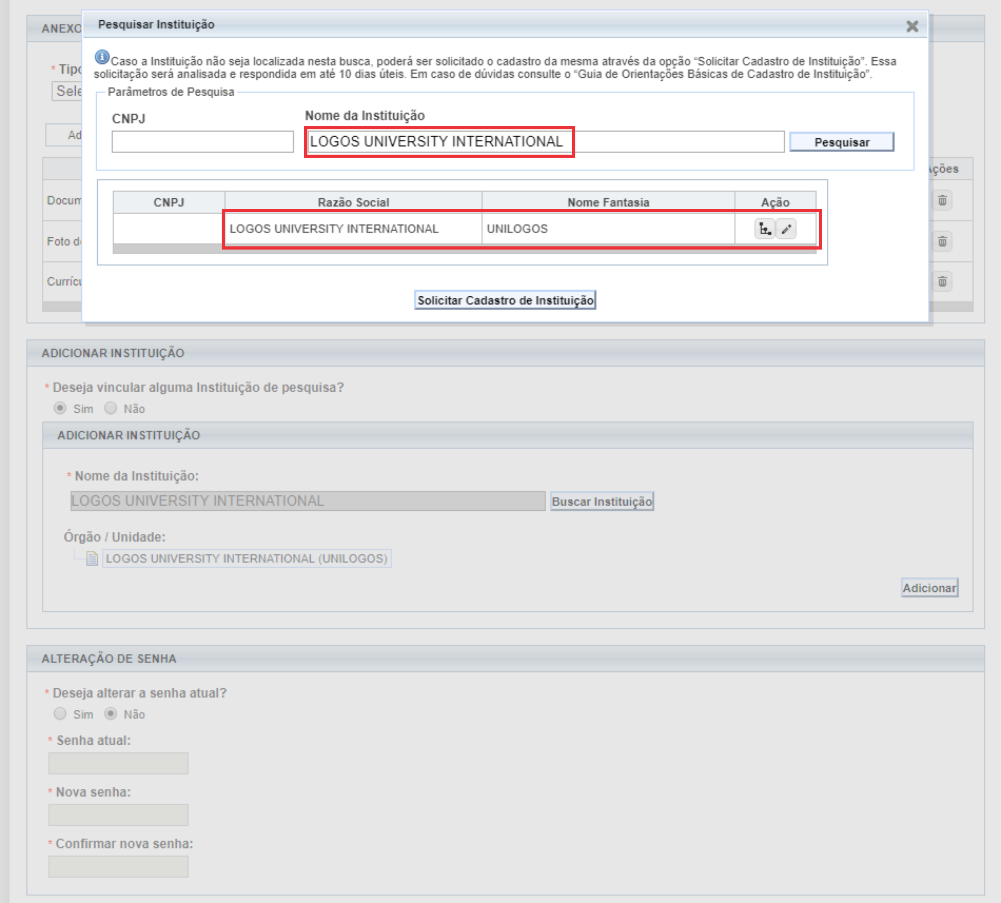Screen dimensions: 1001x903
Task: Click the UNILOGOS Nome Fantasia cell
Action: click(608, 229)
